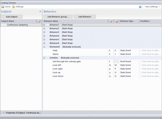The image size is (162, 119).
Task: Add modifier to Stand behavior
Action: [x=150, y=54]
